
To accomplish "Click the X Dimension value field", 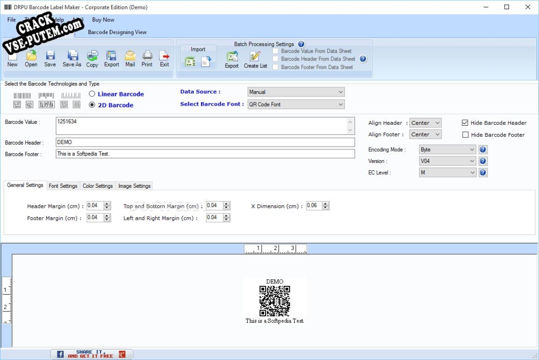I will pyautogui.click(x=314, y=206).
